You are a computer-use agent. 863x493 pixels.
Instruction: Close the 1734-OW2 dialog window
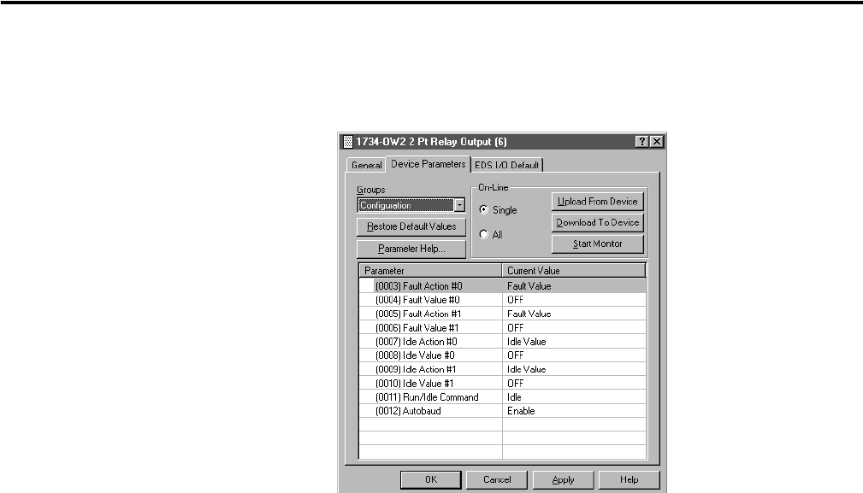[x=657, y=142]
